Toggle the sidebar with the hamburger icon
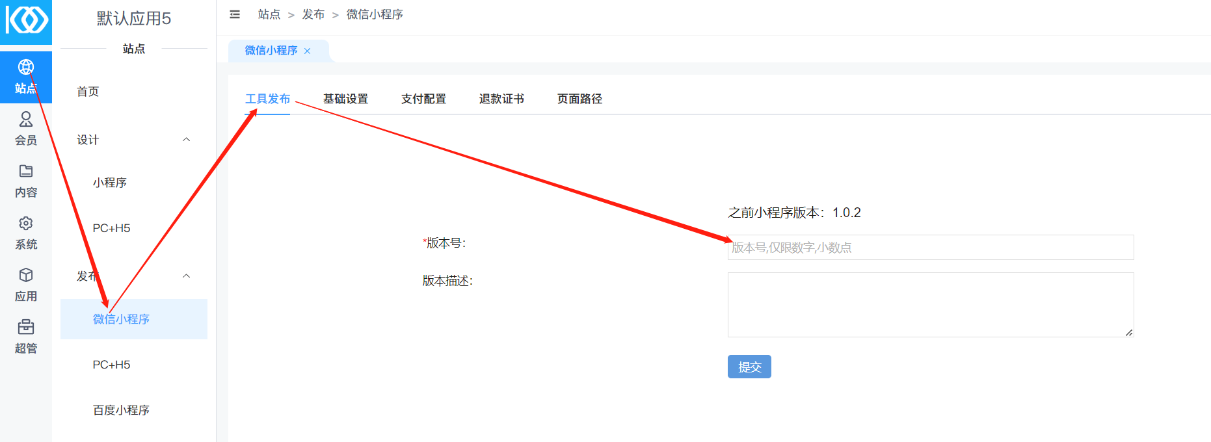 [x=235, y=14]
